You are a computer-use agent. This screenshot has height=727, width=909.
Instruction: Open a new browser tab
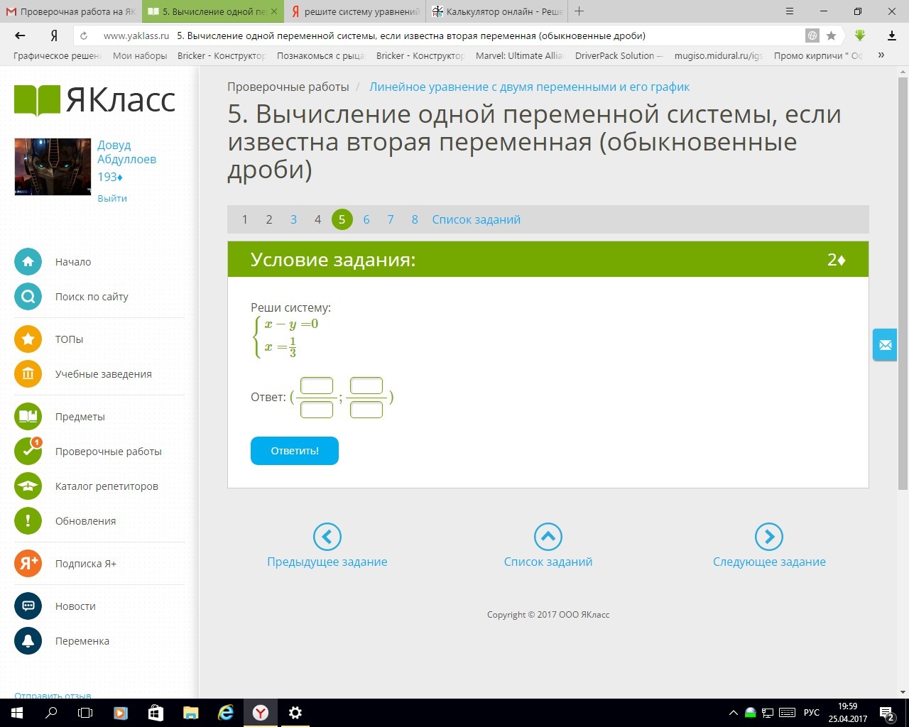(x=579, y=11)
